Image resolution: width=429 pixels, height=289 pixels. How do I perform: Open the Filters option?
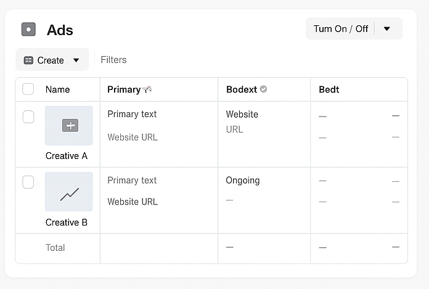(113, 60)
